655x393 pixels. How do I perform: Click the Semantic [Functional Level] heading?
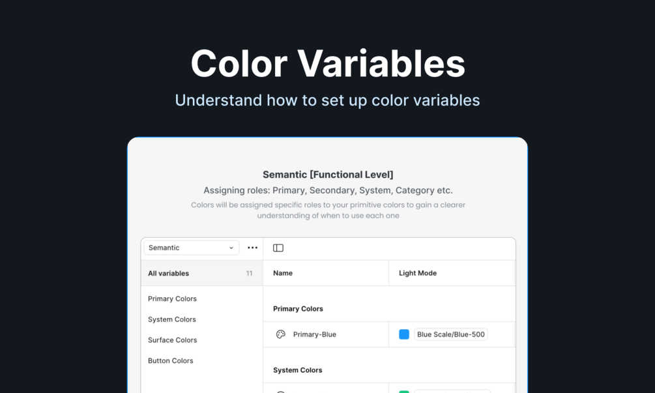328,175
